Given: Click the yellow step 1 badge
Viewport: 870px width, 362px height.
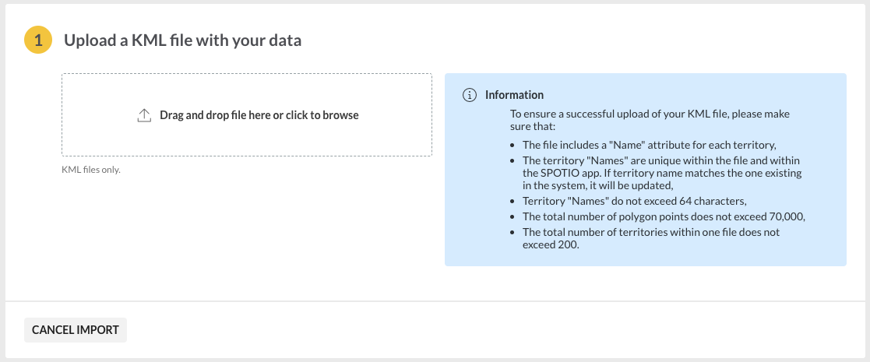Looking at the screenshot, I should tap(37, 40).
